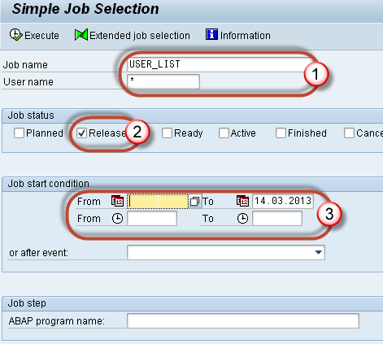Click the blue Information icon
The width and height of the screenshot is (383, 344).
tap(211, 35)
